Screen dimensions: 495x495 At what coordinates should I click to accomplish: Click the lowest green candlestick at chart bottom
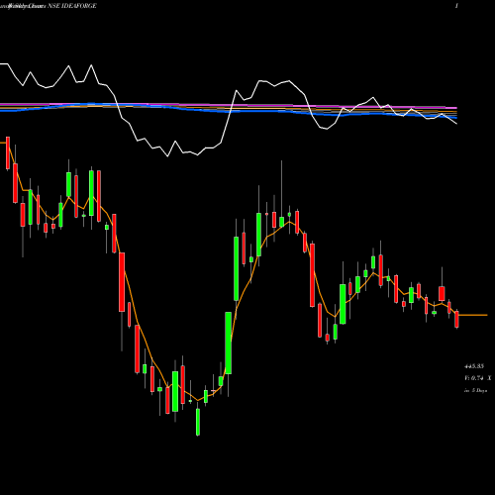click(198, 422)
